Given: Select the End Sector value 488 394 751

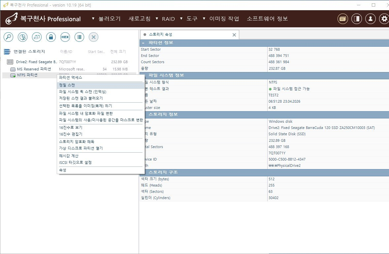Looking at the screenshot, I should pyautogui.click(x=278, y=56).
